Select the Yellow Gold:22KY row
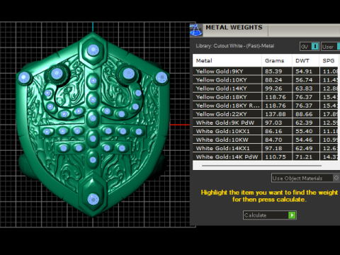The image size is (340, 255). tap(266, 114)
